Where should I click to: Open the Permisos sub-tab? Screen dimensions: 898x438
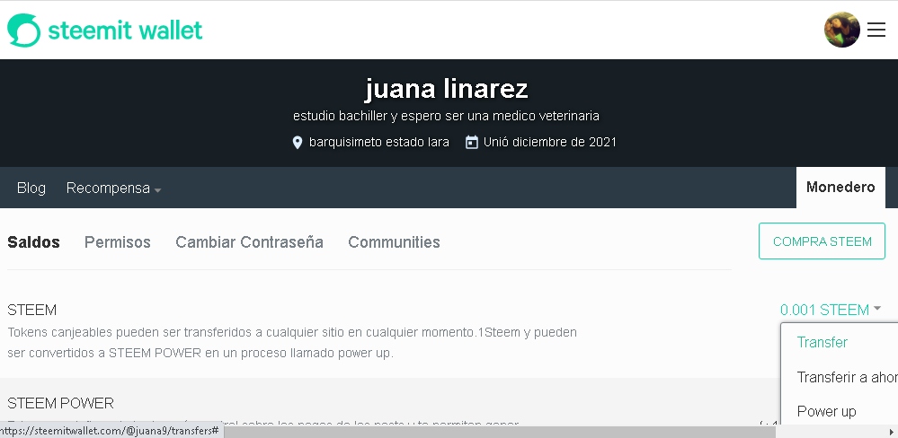click(x=118, y=242)
